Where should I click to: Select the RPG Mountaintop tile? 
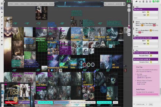pyautogui.click(x=53, y=62)
